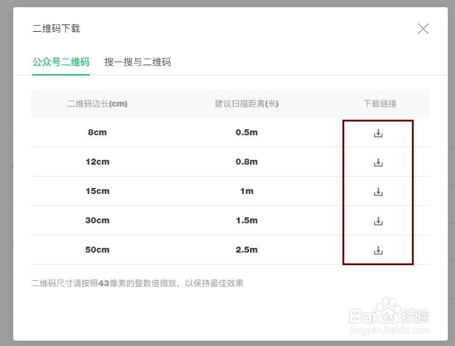Switch to 公众号二维码 tab

pyautogui.click(x=61, y=62)
